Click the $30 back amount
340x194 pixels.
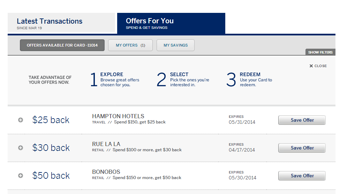(x=51, y=148)
